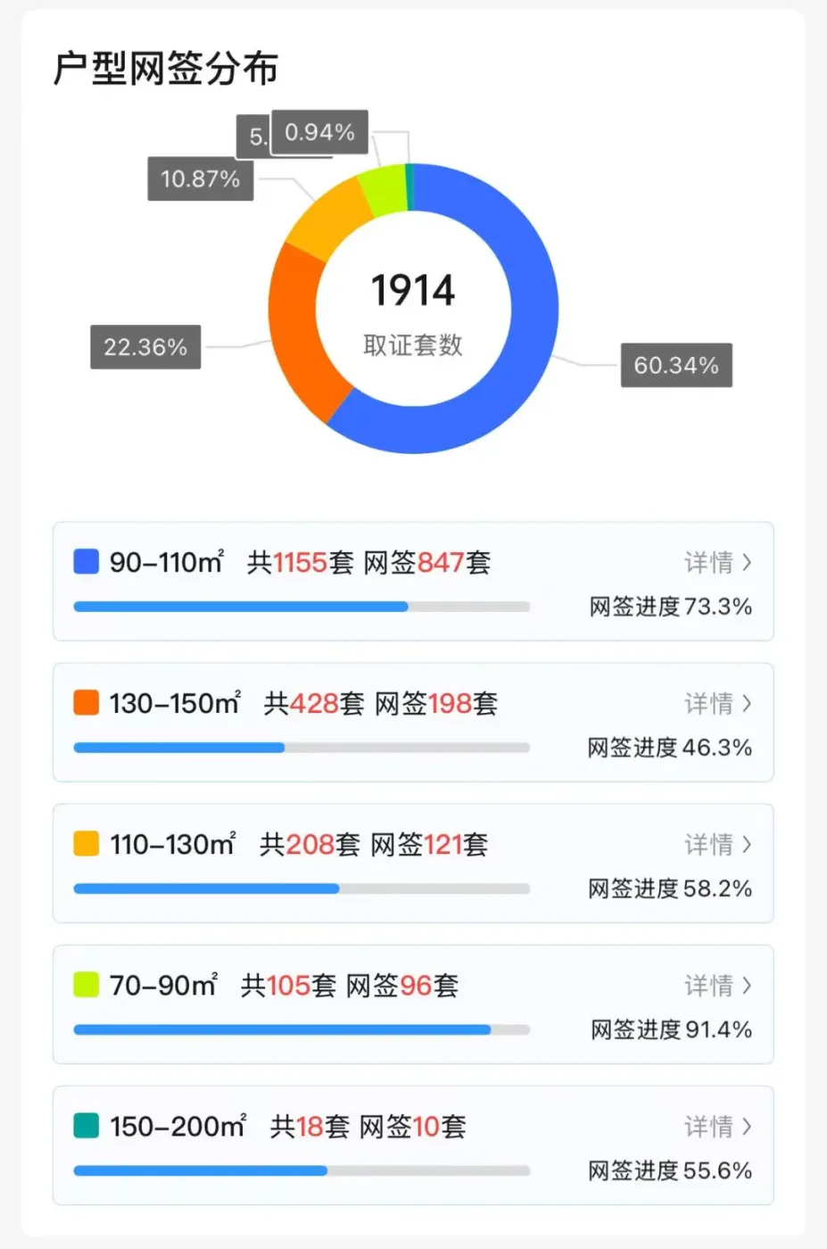Click the lime green 70-90㎡ legend square

pos(86,985)
